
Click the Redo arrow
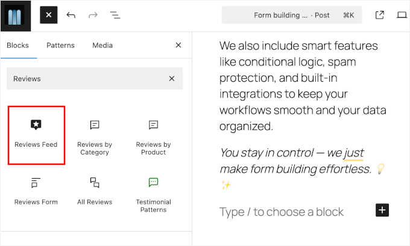coord(93,15)
